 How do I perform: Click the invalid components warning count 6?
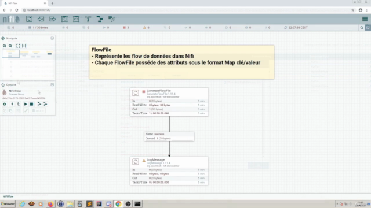point(146,28)
